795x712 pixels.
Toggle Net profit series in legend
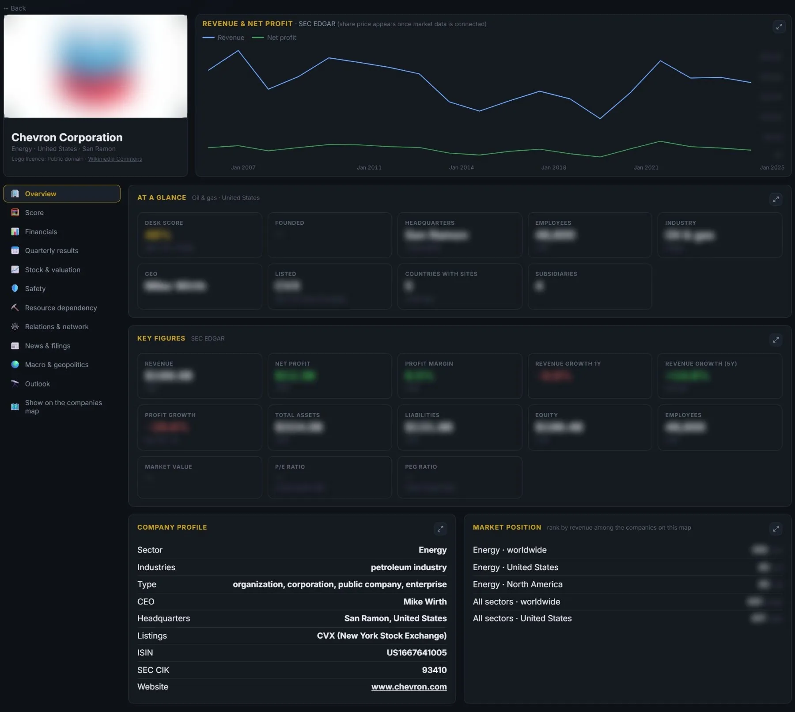point(274,38)
